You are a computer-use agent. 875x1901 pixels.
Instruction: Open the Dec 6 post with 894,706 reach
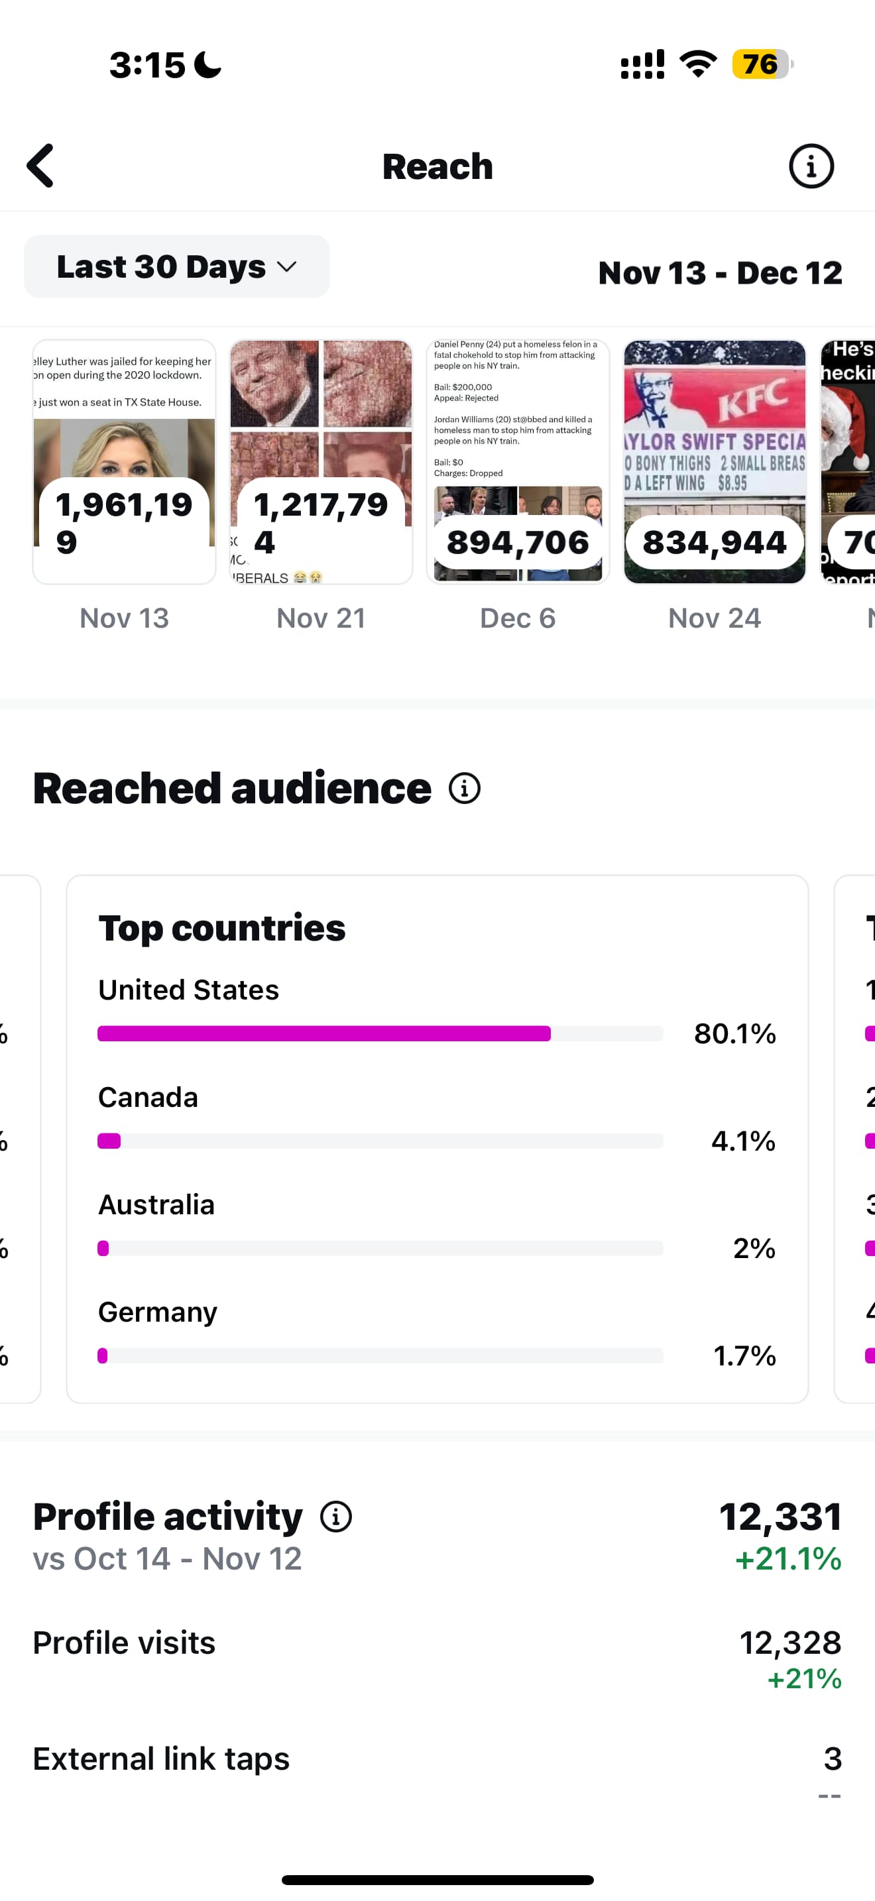pos(518,462)
